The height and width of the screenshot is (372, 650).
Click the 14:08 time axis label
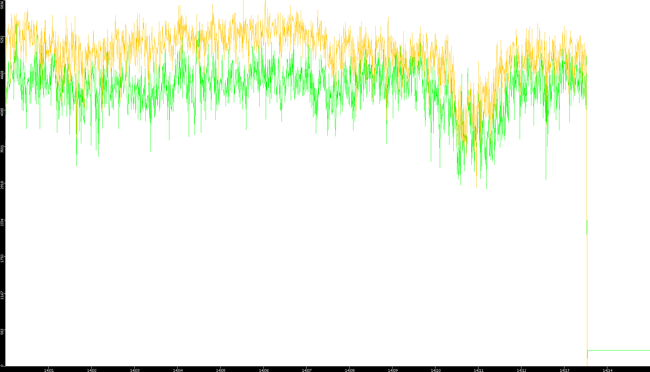pos(350,370)
